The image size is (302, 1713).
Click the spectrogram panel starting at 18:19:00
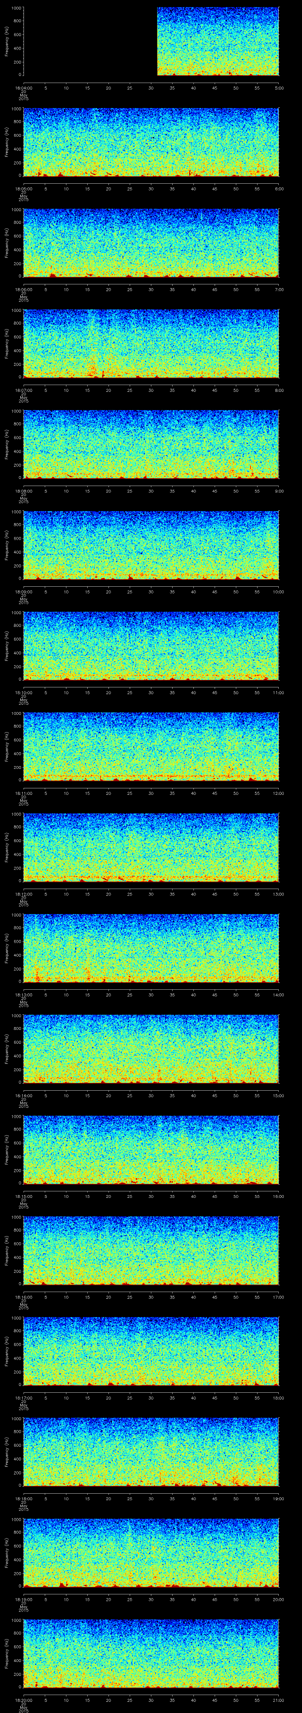click(151, 1553)
